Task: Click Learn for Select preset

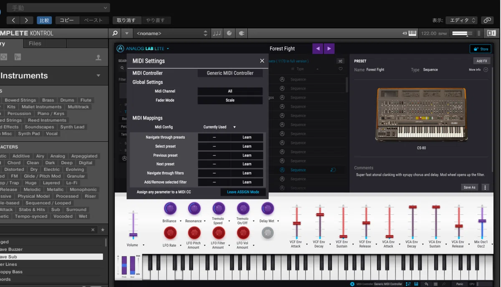Action: tap(247, 147)
